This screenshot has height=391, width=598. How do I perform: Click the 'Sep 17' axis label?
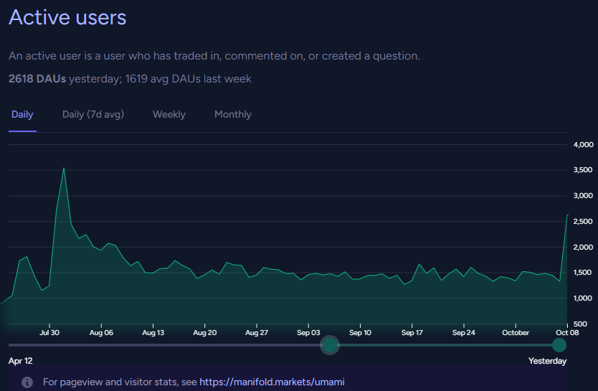click(412, 333)
